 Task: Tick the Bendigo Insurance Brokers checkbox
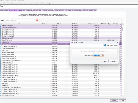[121, 94]
